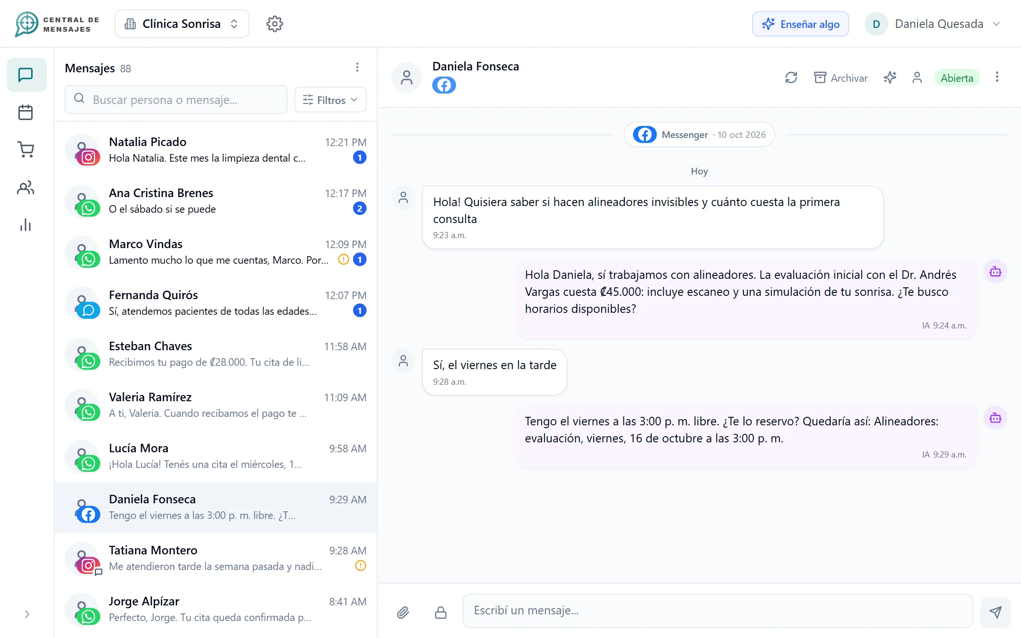Click Daniela Fonseca's avatar in chat header
This screenshot has height=638, width=1021.
(407, 78)
